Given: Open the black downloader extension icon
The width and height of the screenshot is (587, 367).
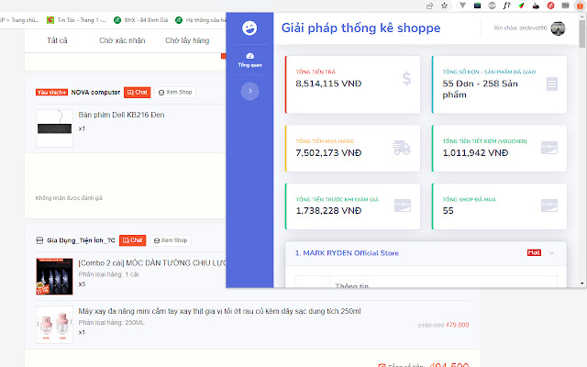Looking at the screenshot, I should [536, 6].
